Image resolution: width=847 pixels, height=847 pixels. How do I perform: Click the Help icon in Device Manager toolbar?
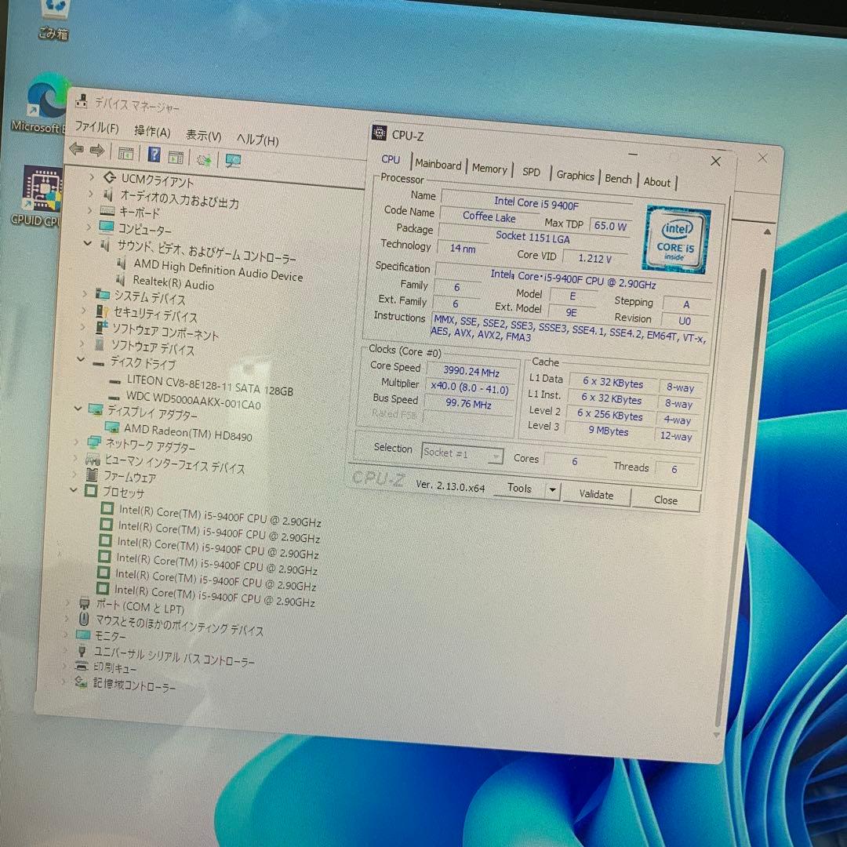(154, 155)
